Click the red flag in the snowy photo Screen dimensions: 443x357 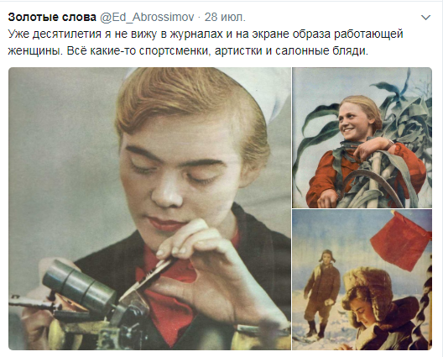click(400, 241)
